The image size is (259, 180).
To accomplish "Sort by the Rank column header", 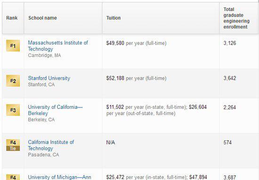I will pos(12,18).
